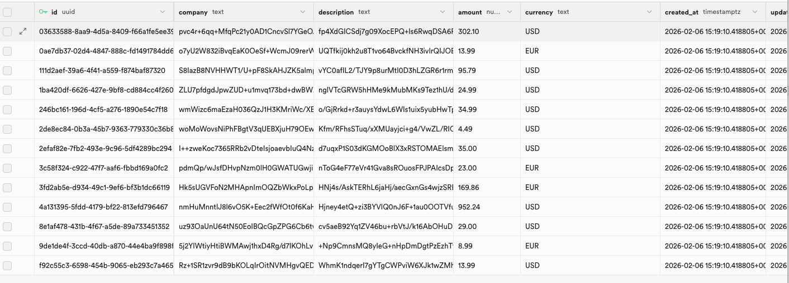Select the id cell 246bc161-196d-4cf5
789x283 pixels.
[103, 110]
